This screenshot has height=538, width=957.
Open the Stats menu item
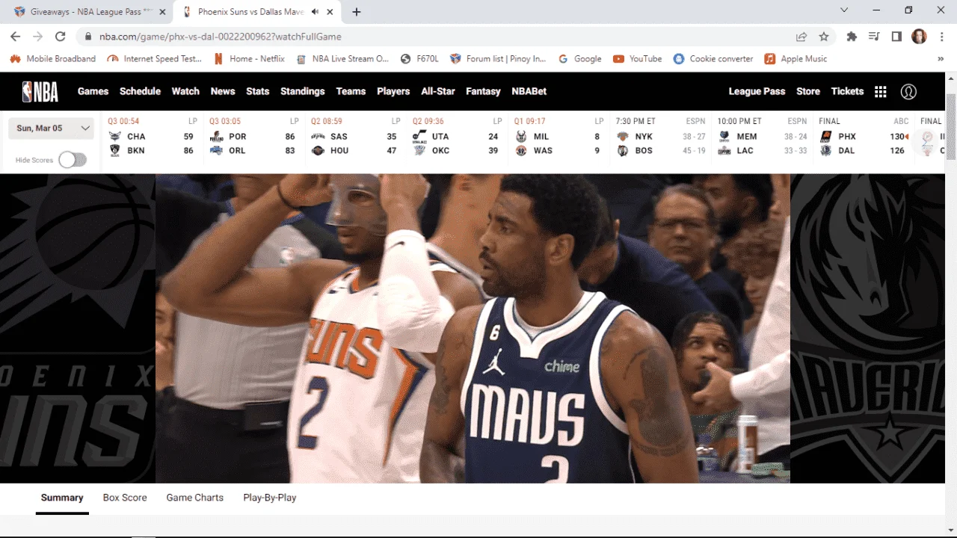(x=257, y=91)
